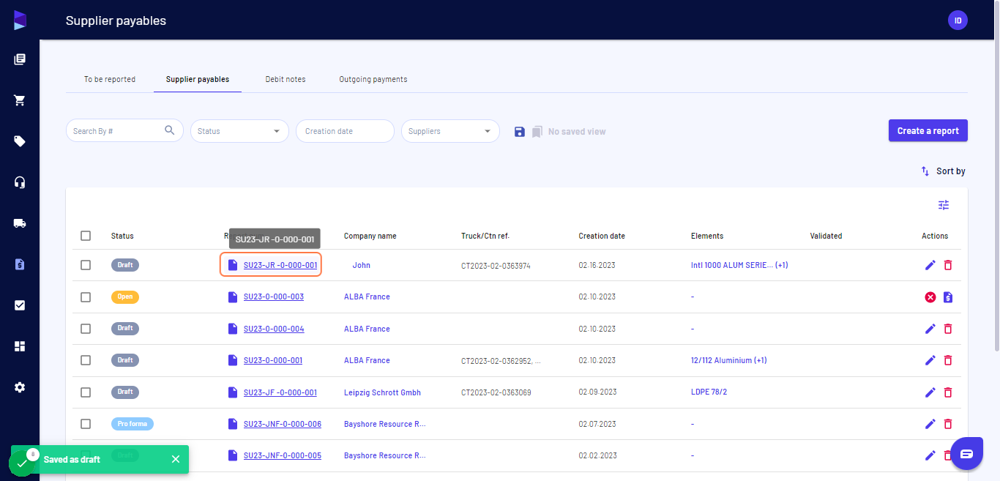Delete report SU23-0-000-004 with trash icon
Viewport: 1000px width, 481px height.
point(948,329)
